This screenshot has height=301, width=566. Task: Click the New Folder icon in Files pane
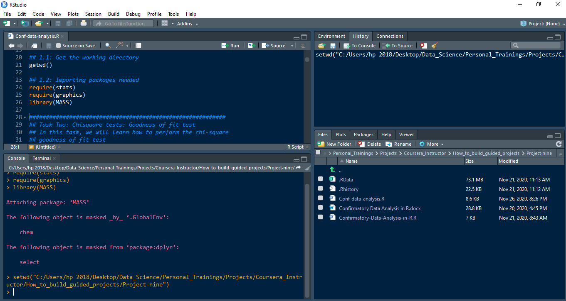334,144
